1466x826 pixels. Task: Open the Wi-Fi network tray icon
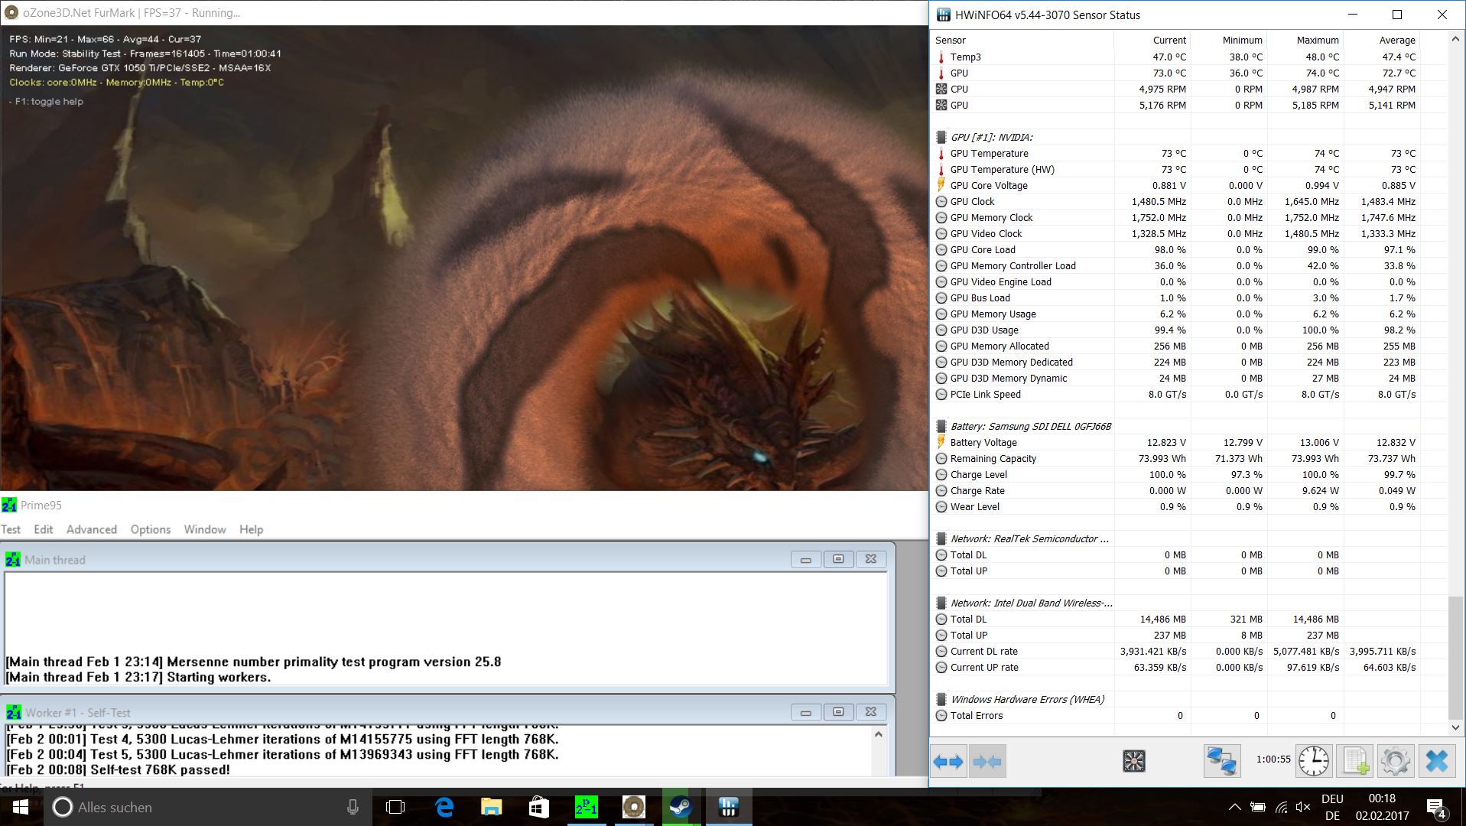point(1282,807)
